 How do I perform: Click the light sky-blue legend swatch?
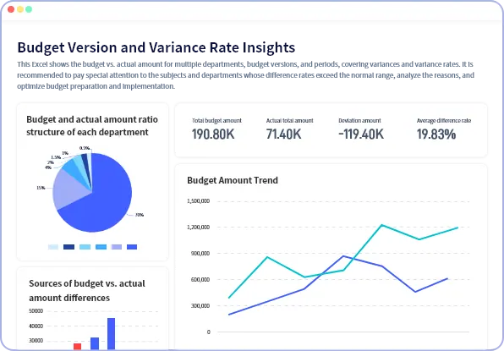pyautogui.click(x=85, y=247)
